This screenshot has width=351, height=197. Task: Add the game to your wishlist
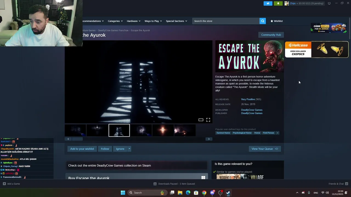click(82, 149)
